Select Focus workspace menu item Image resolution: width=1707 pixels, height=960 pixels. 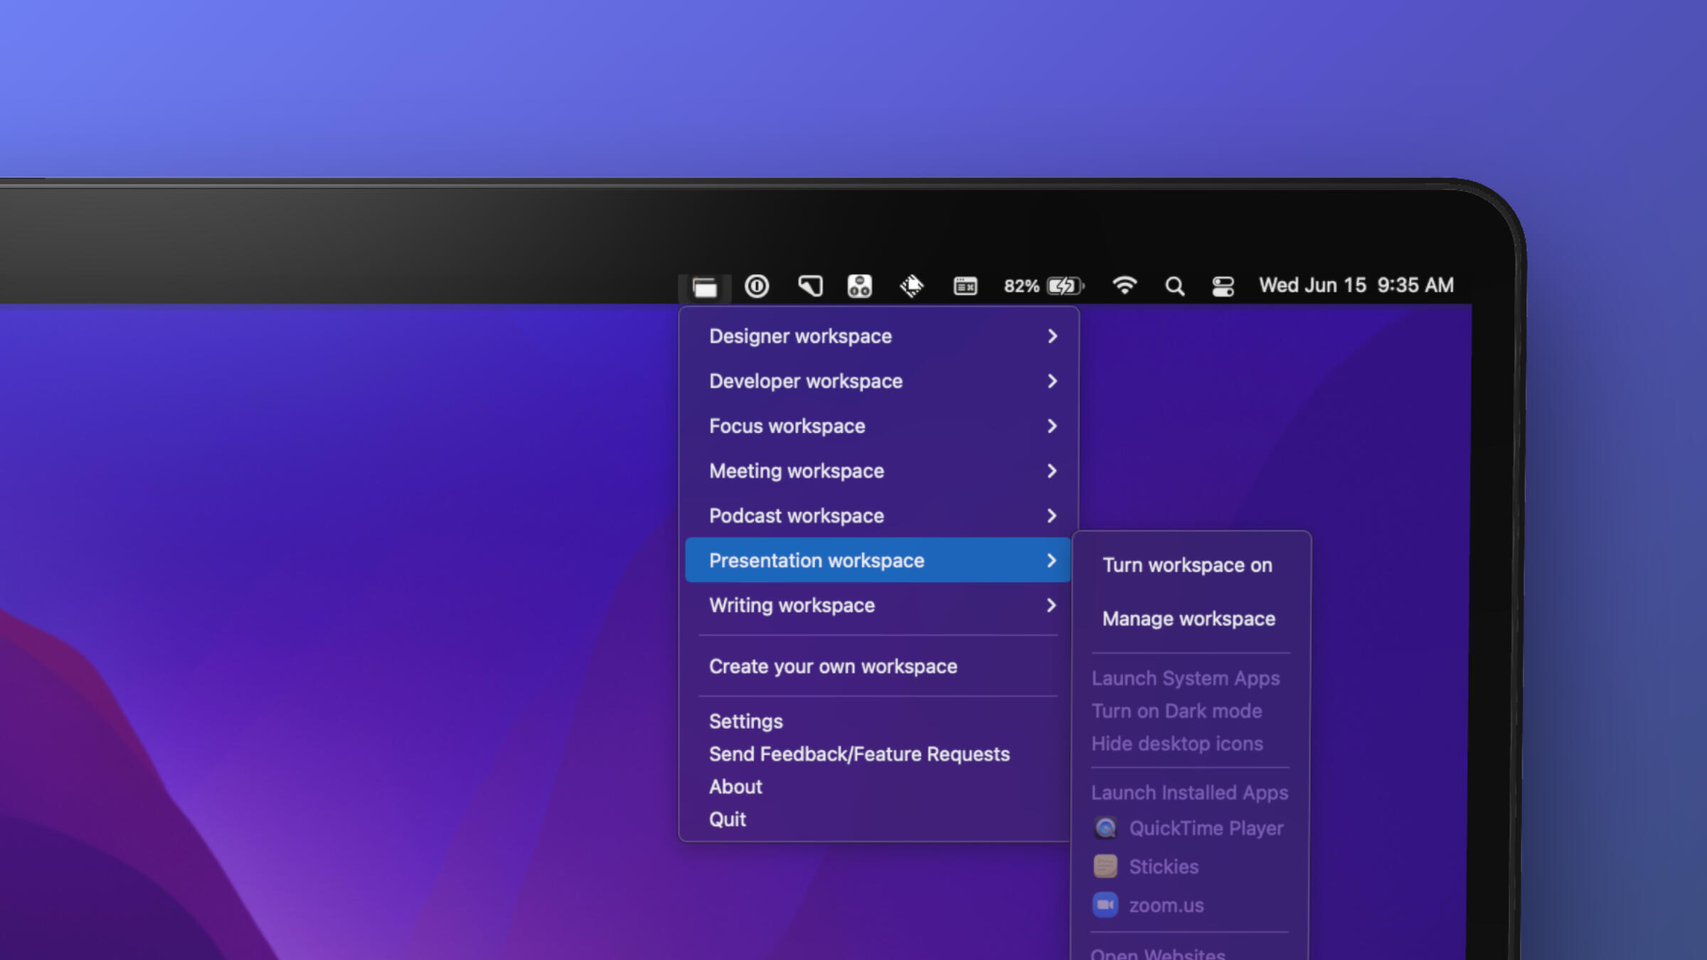point(787,426)
